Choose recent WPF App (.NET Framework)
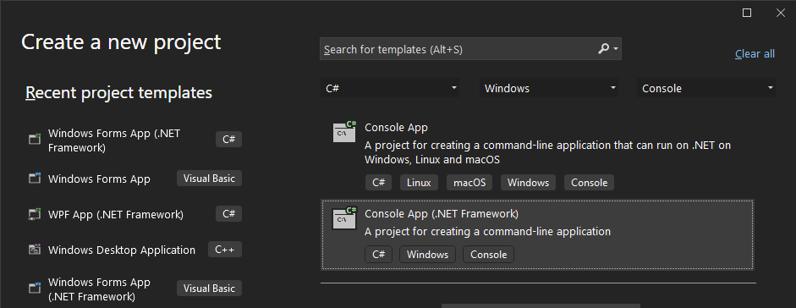The width and height of the screenshot is (796, 308). 134,214
